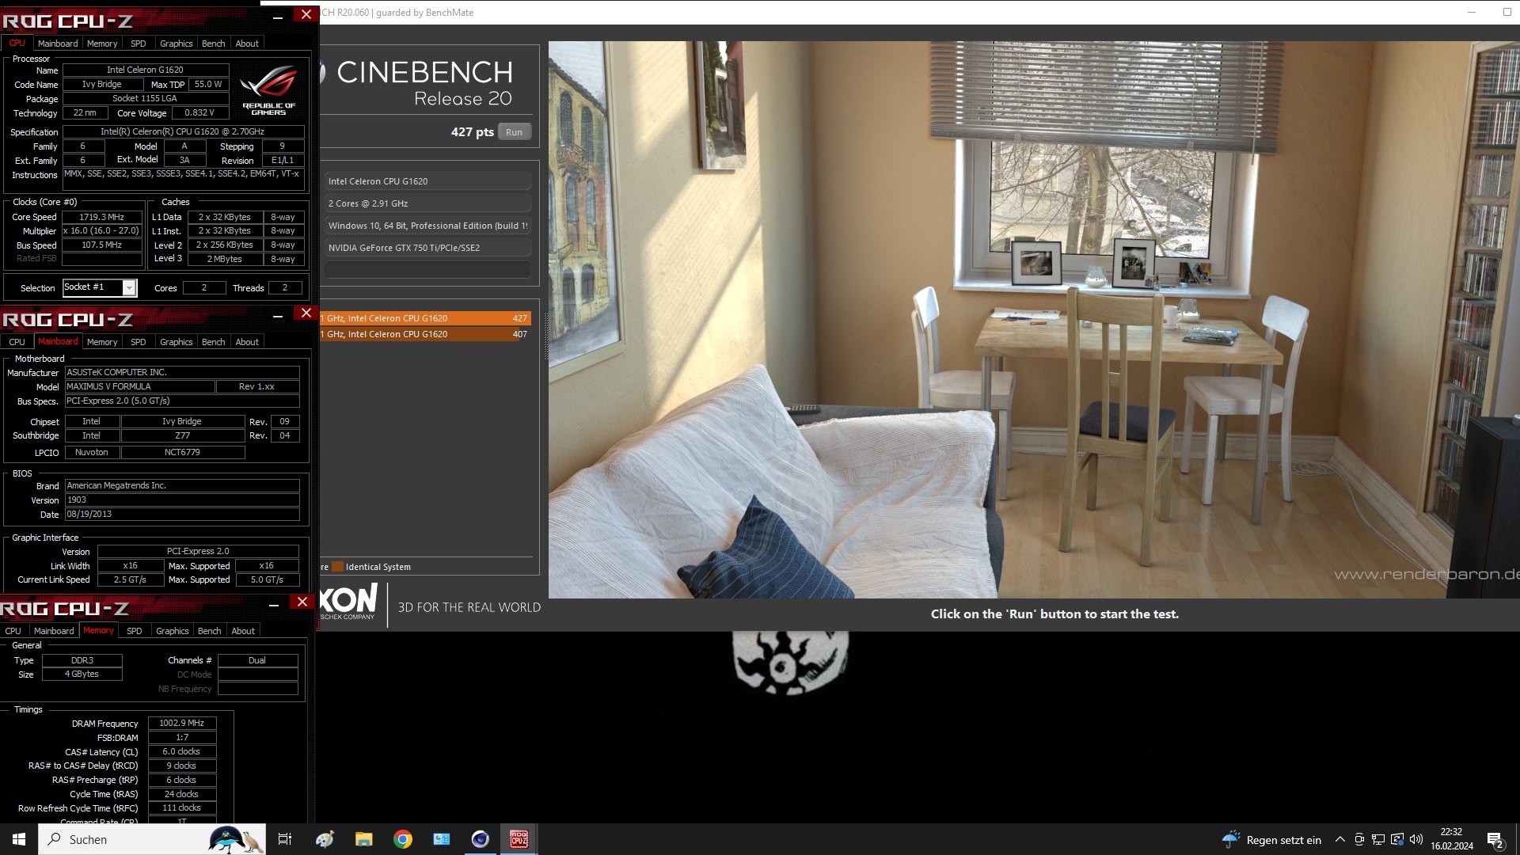Open Bench tab in bottom CPU-Z window
1520x855 pixels.
209,631
